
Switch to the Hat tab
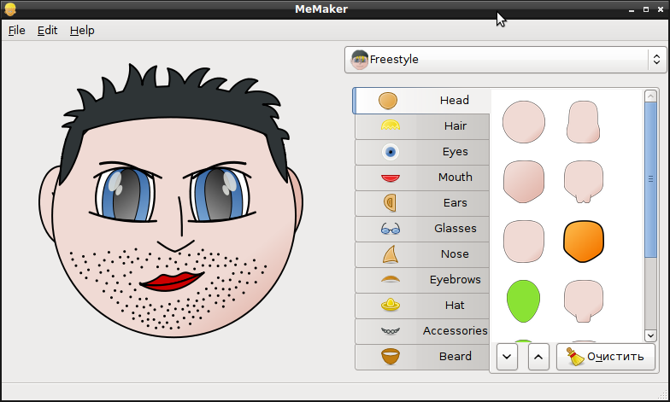[422, 306]
